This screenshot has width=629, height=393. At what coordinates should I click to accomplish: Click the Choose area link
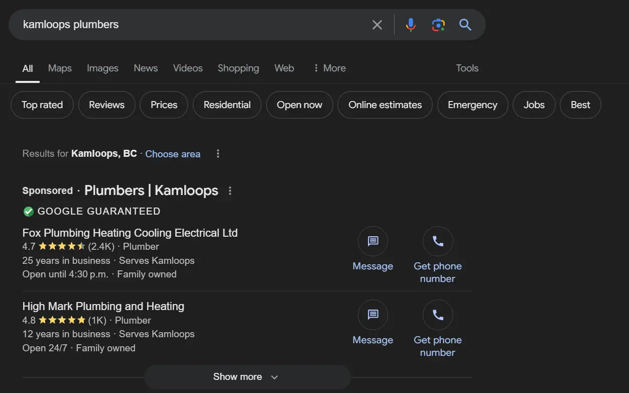coord(173,154)
